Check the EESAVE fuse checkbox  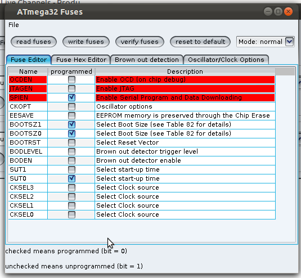71,115
